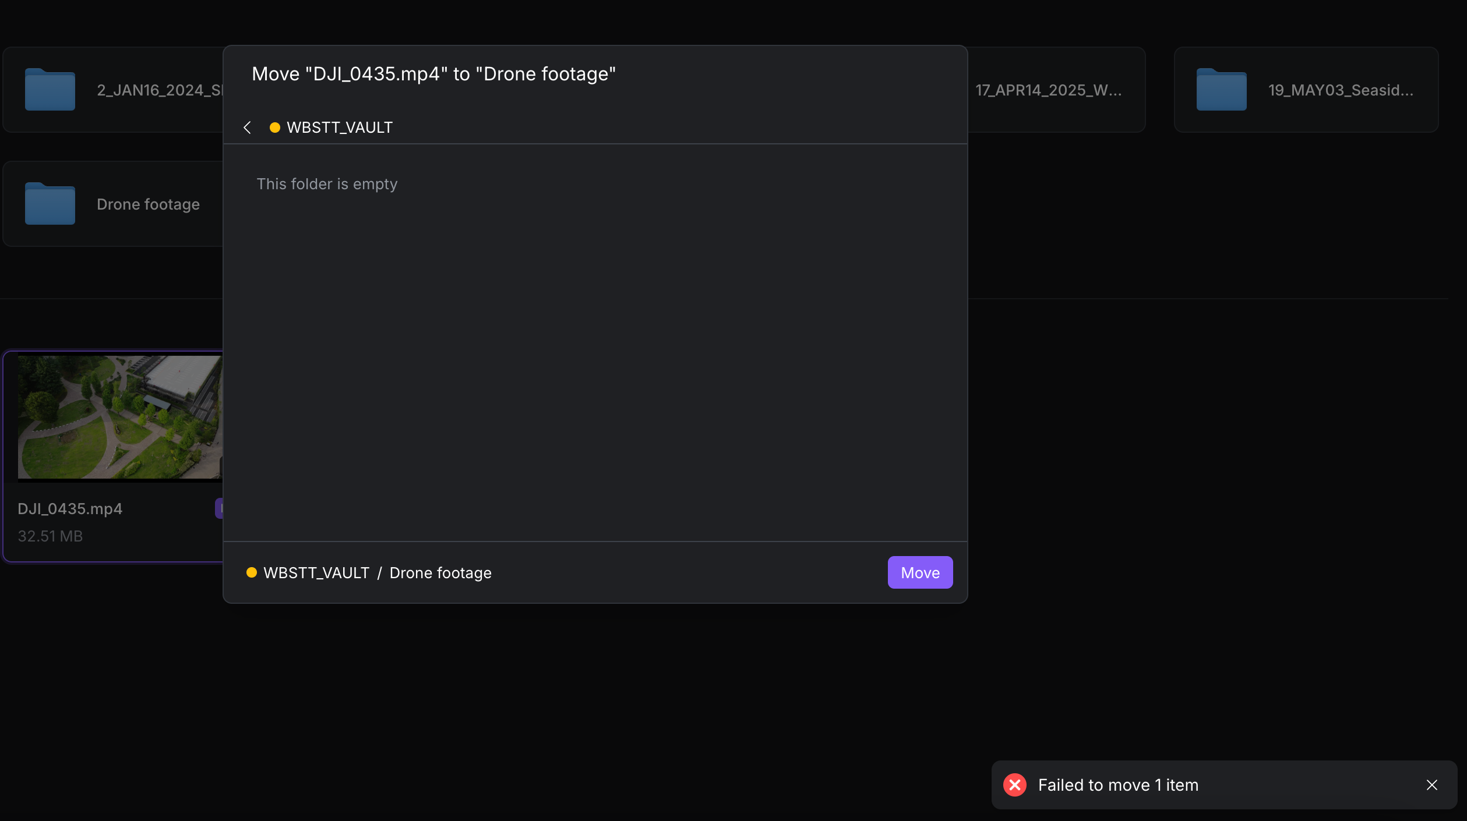
Task: Dismiss the failed to move notification
Action: click(1431, 785)
